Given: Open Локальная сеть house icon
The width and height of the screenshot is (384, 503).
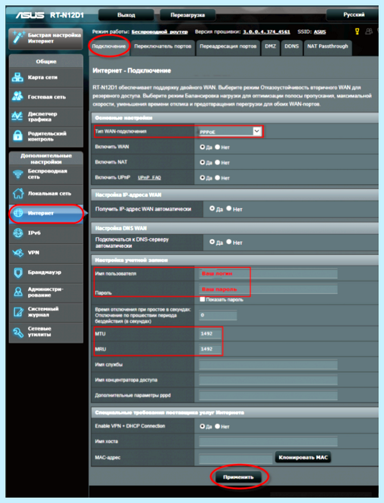Looking at the screenshot, I should coord(18,194).
